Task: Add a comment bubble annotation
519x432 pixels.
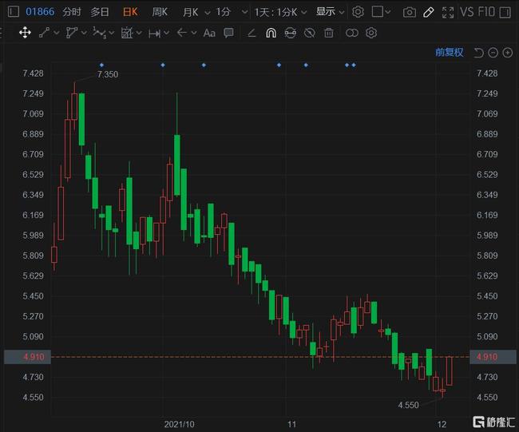Action: click(x=228, y=33)
